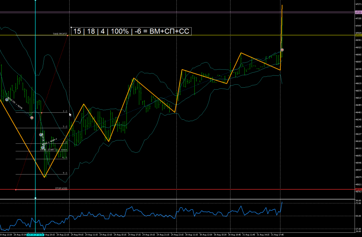Select red anchor dot at TAKE PROFIT label
The image size is (362, 237).
click(x=68, y=35)
